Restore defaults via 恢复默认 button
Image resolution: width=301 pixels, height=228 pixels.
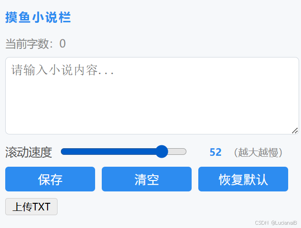click(x=243, y=179)
